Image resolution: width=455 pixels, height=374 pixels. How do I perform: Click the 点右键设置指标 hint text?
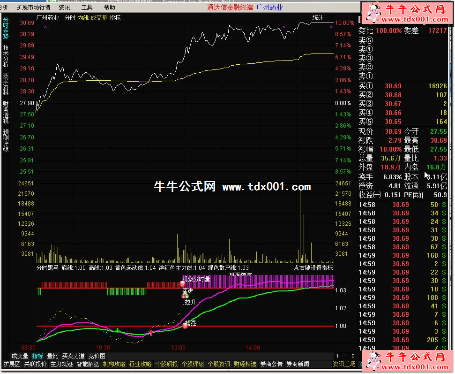[x=313, y=268]
